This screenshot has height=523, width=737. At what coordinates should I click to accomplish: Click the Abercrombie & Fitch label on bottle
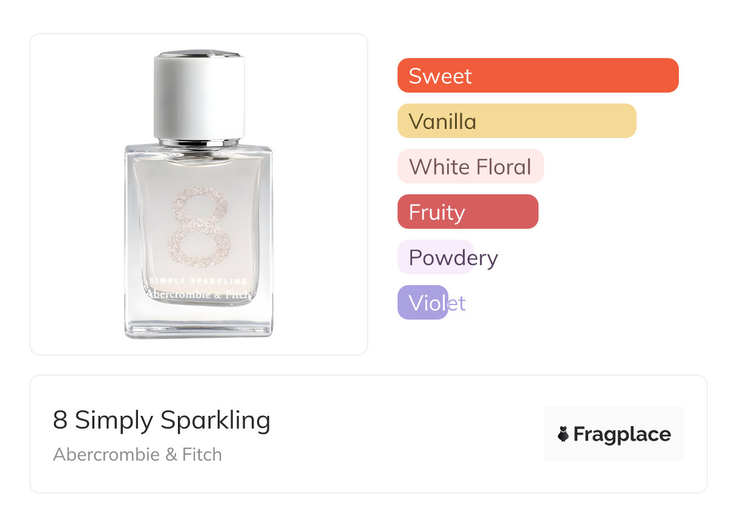pos(198,295)
